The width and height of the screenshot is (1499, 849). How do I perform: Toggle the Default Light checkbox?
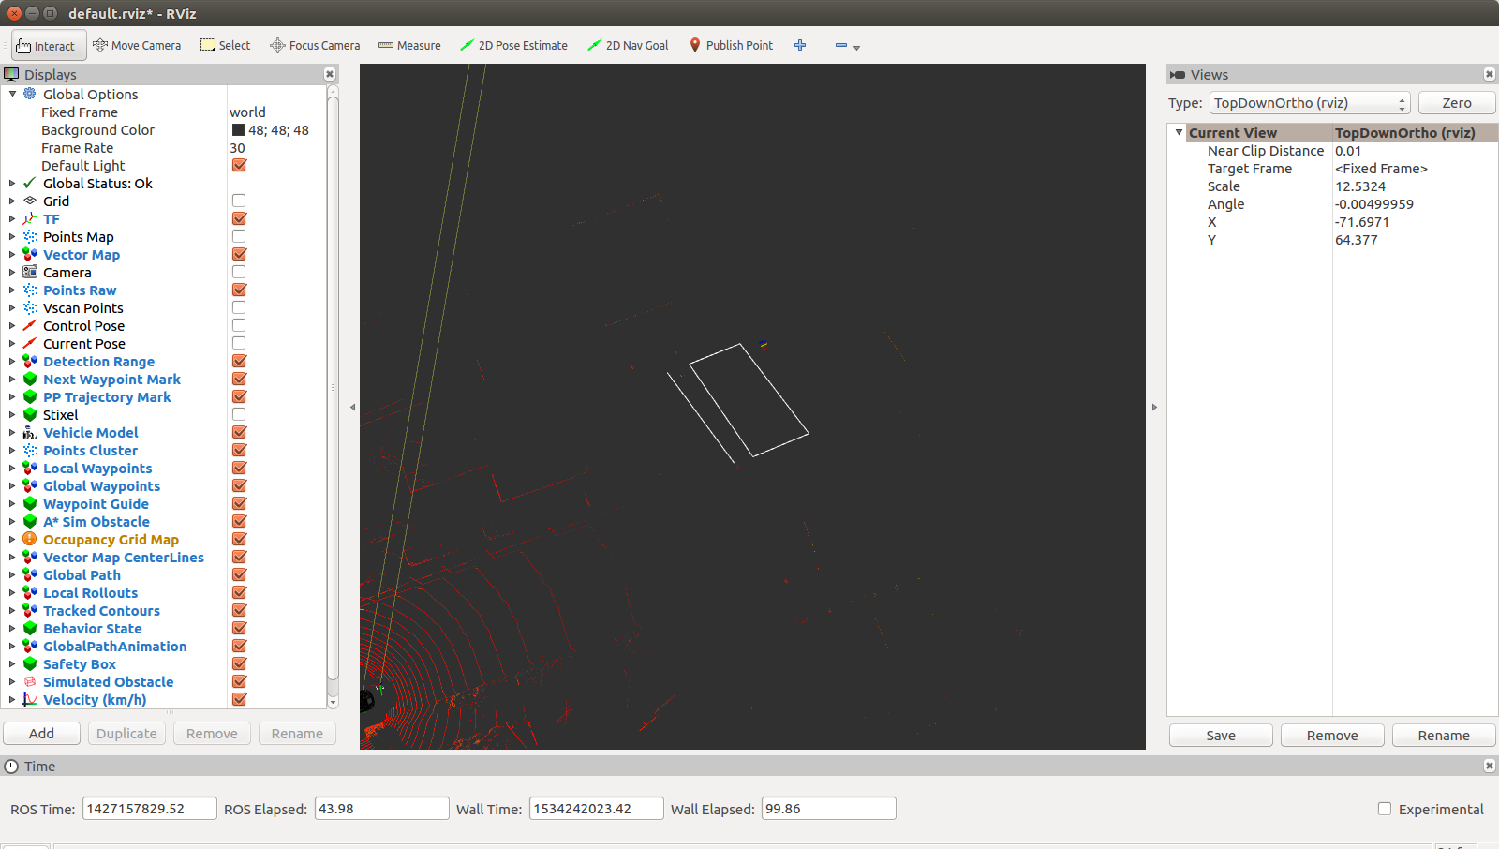tap(239, 165)
